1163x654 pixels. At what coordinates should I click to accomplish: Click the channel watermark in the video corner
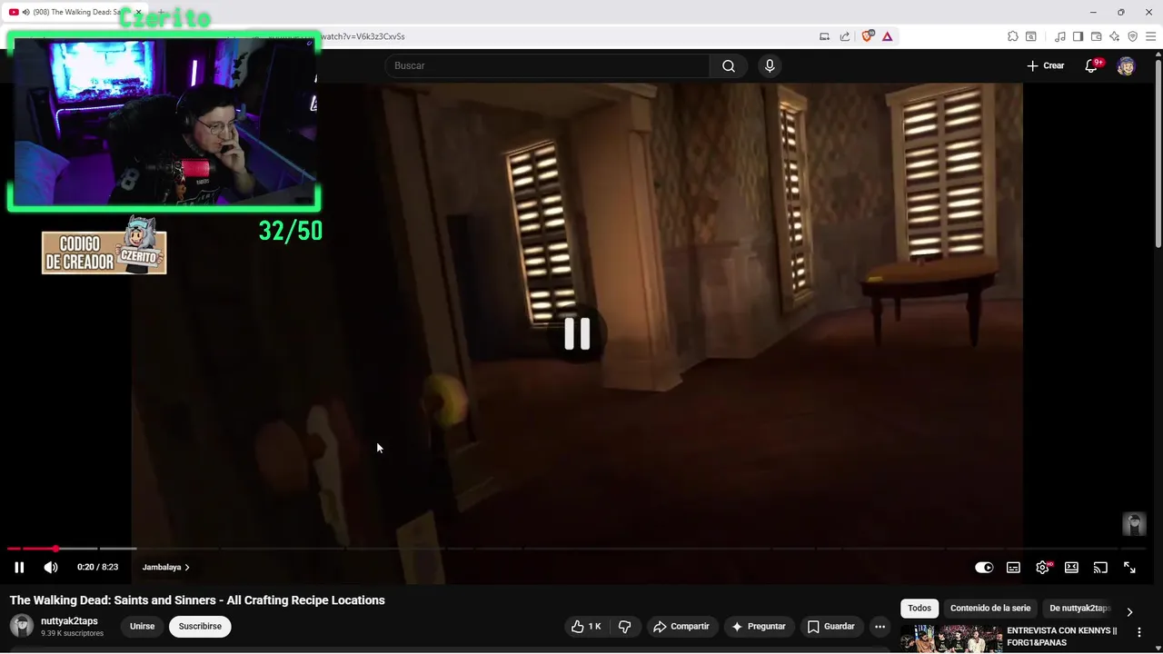pos(1134,524)
